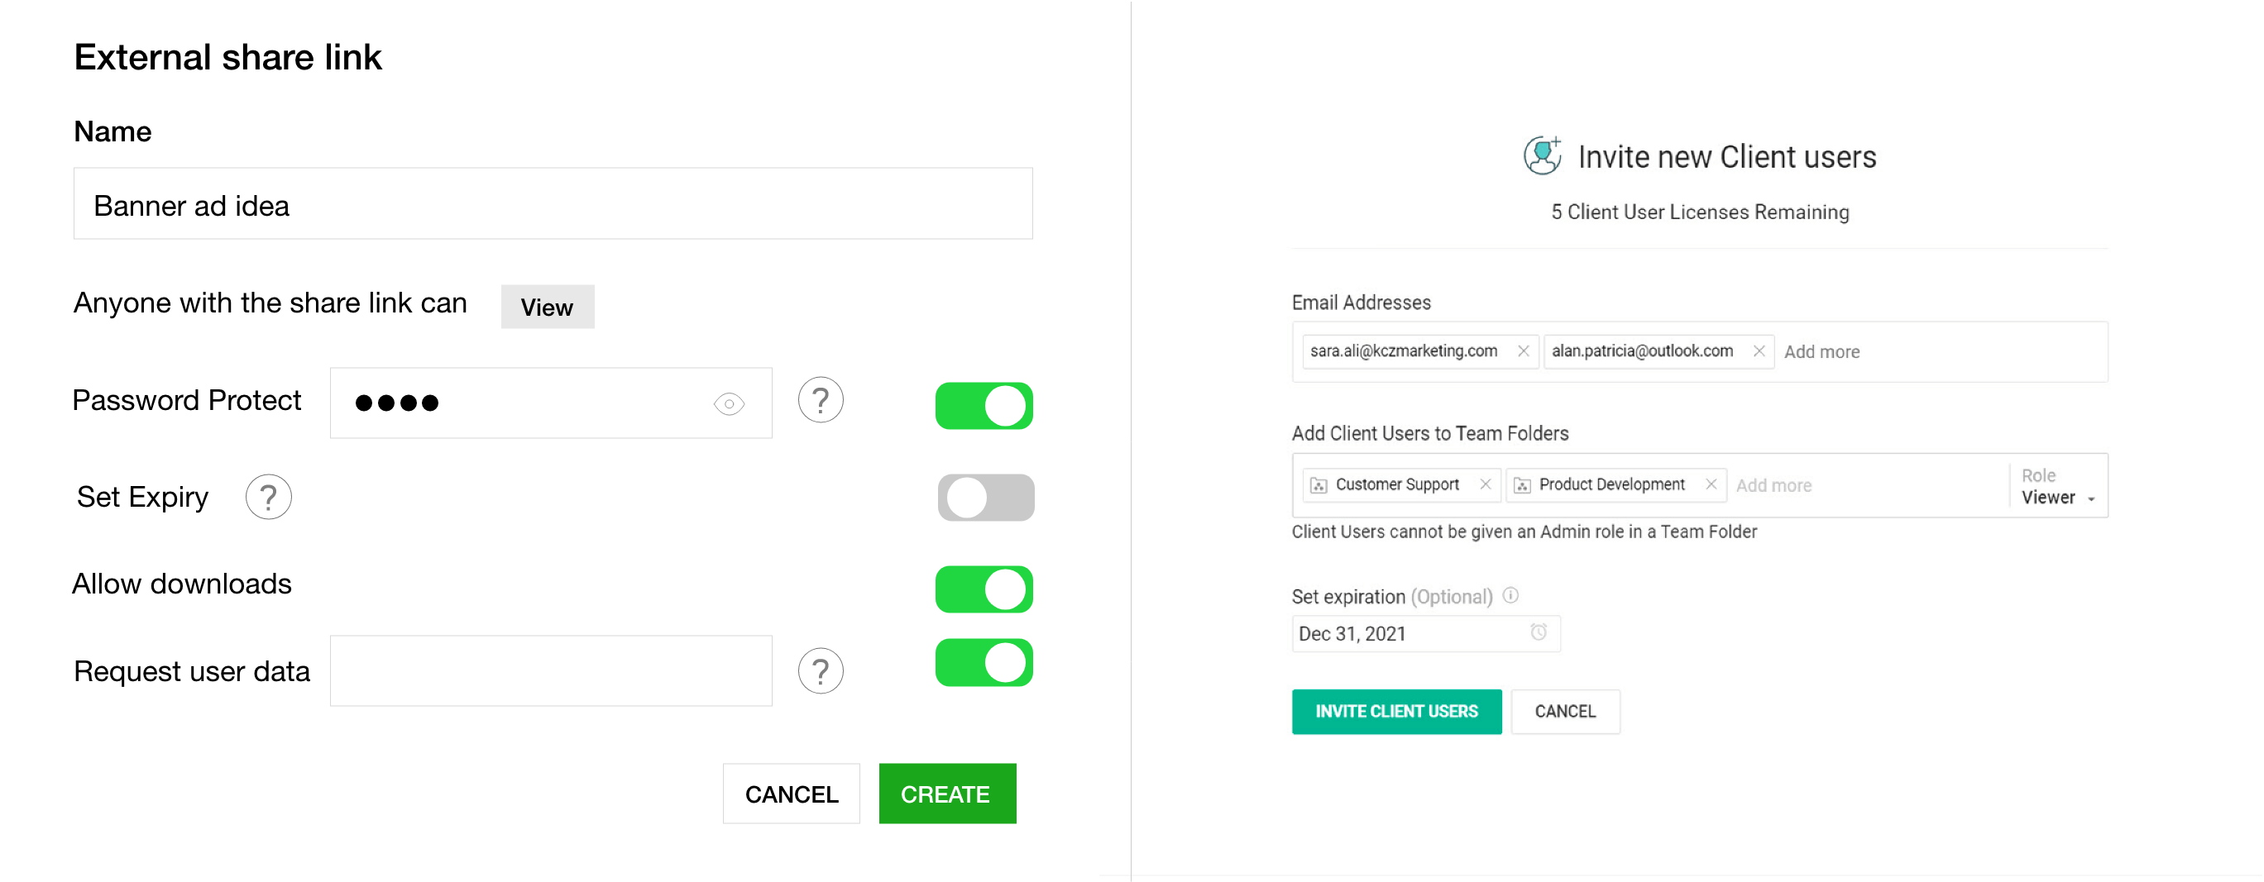Remove sara.ali@kczmarketing.com email tag
This screenshot has width=2264, height=882.
[x=1523, y=351]
